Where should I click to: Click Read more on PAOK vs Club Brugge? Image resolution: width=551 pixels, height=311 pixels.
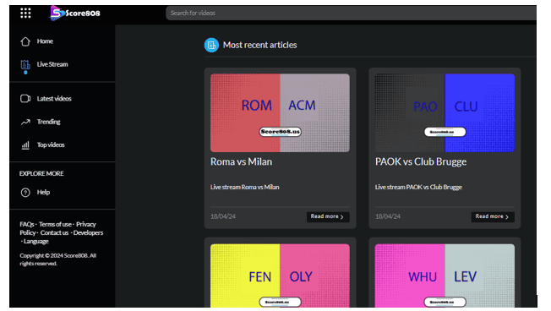click(x=493, y=217)
